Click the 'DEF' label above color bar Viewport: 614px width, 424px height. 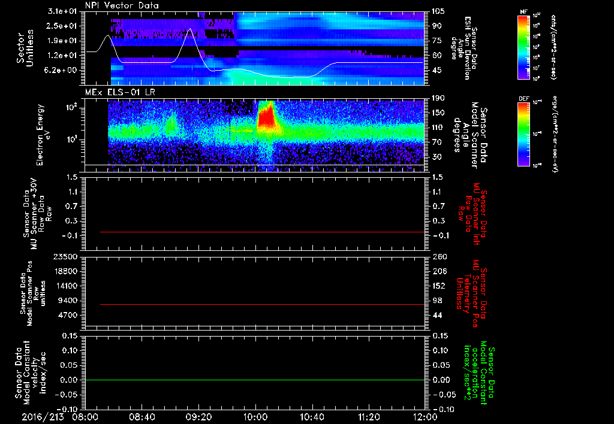point(524,99)
